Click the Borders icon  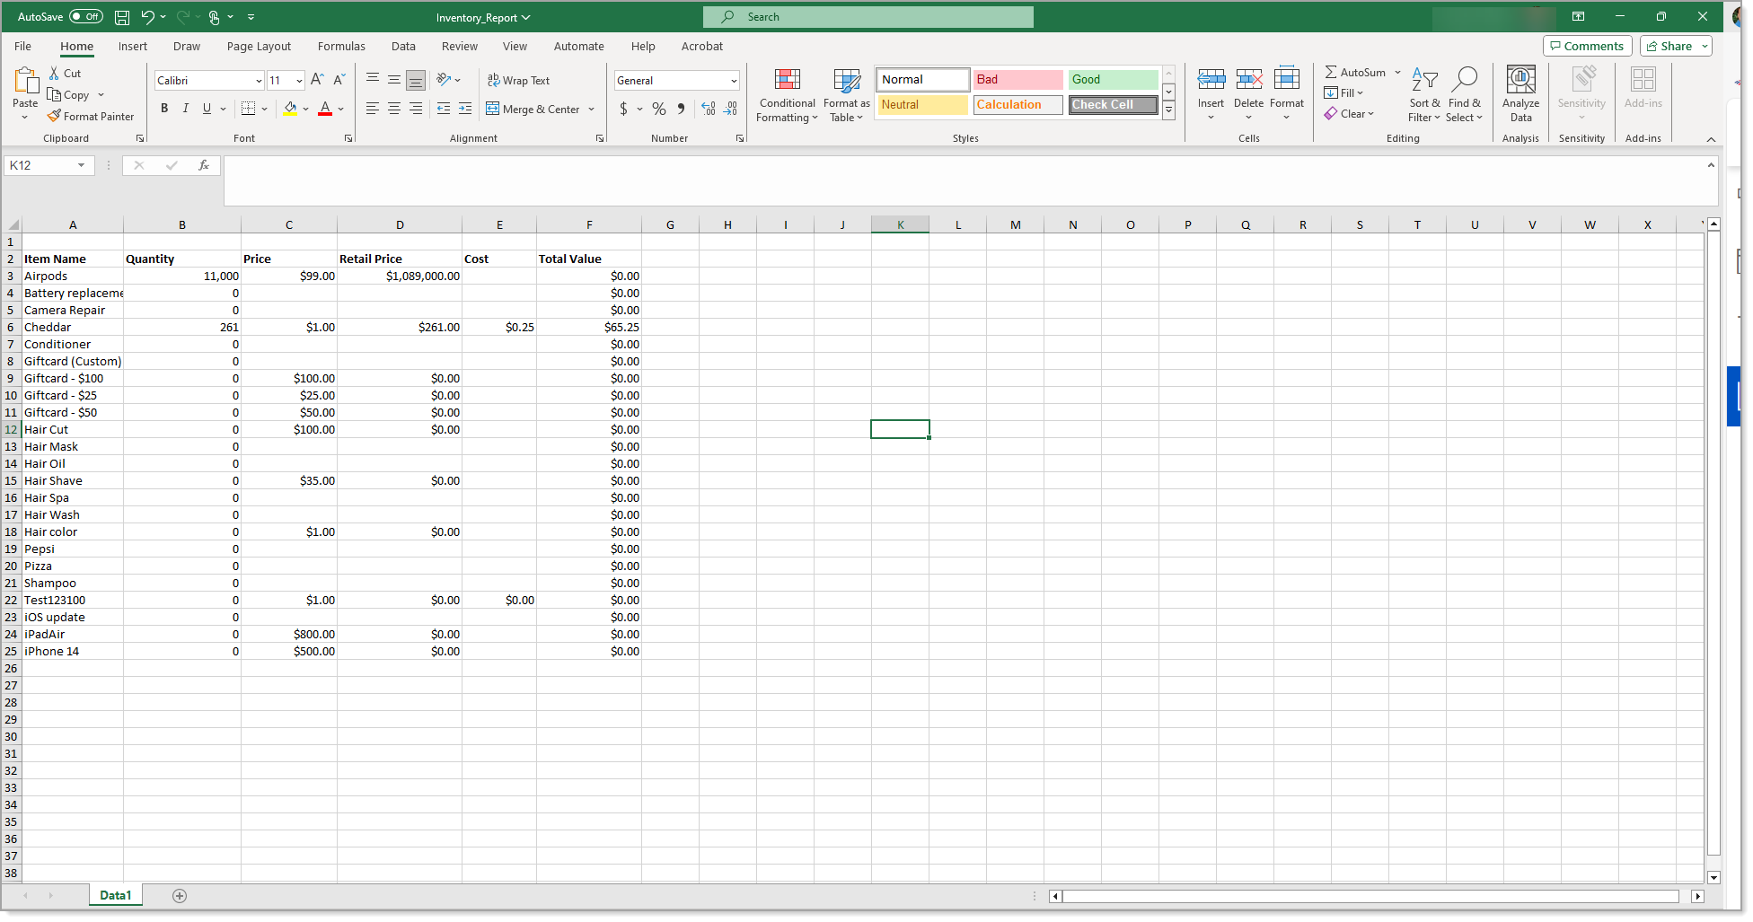[249, 109]
